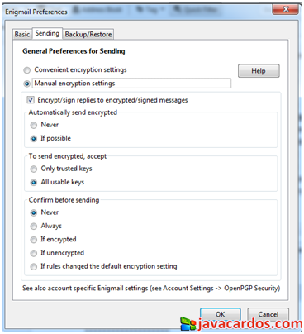Cancel the Enigmail Preferences dialog

coord(268,314)
